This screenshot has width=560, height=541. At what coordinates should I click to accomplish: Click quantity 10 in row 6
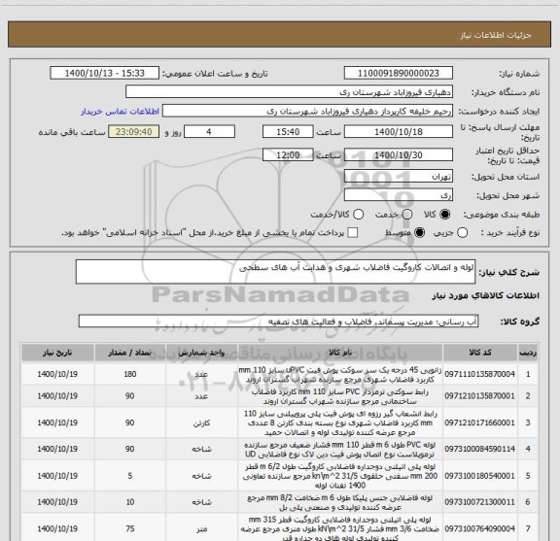pos(130,502)
